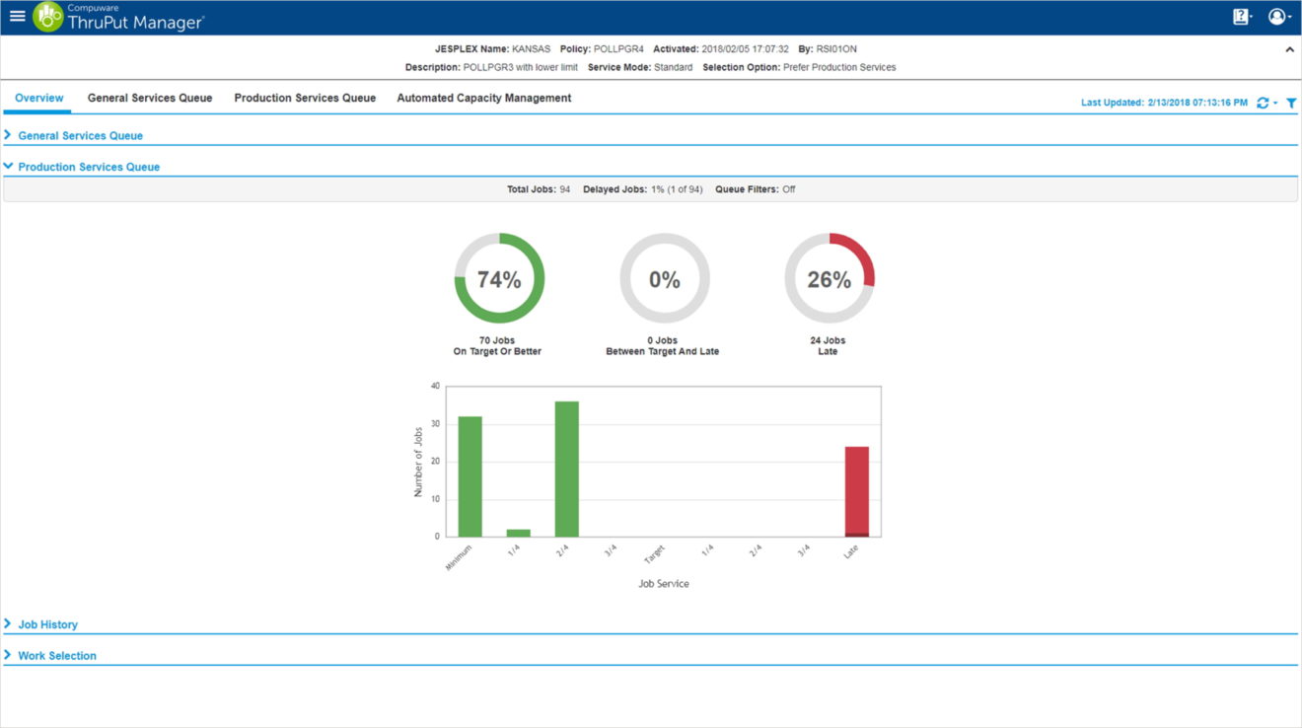Click the Job Service axis title
This screenshot has height=728, width=1302.
pyautogui.click(x=664, y=584)
